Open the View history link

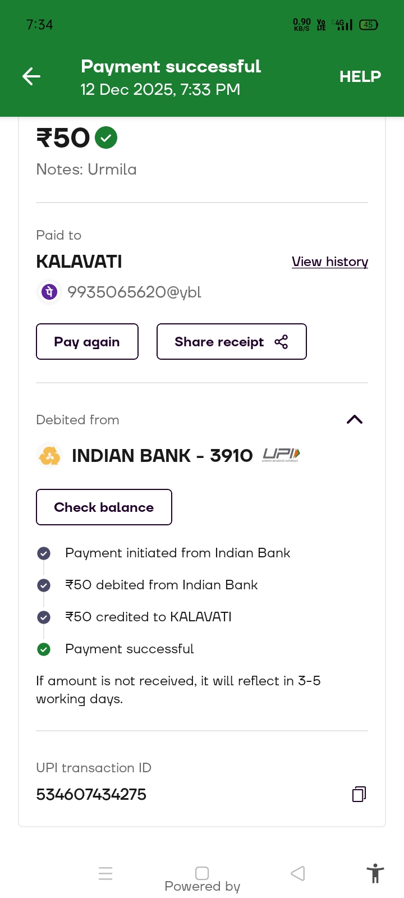click(x=330, y=262)
